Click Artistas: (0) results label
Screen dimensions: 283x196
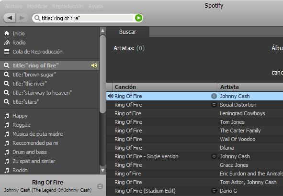(x=129, y=48)
